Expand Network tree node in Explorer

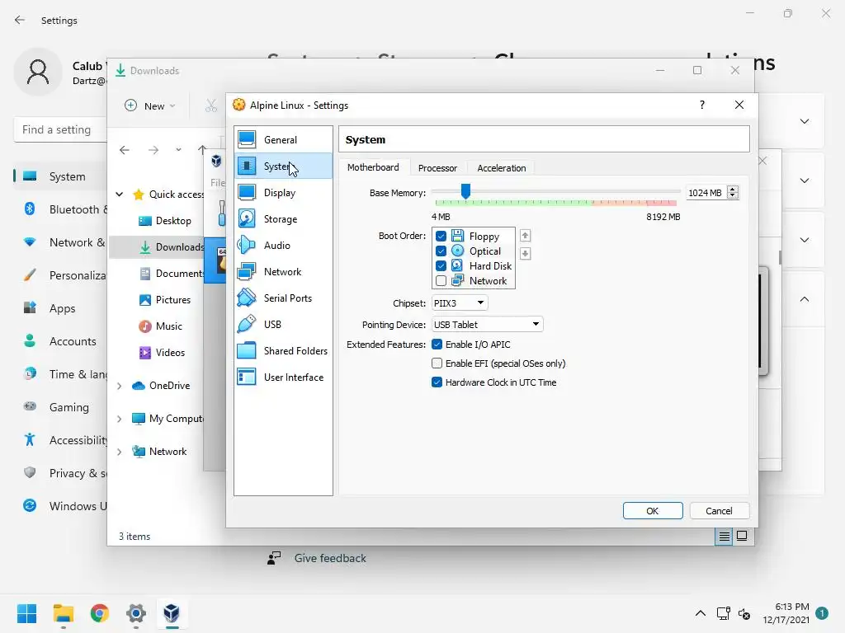click(120, 452)
